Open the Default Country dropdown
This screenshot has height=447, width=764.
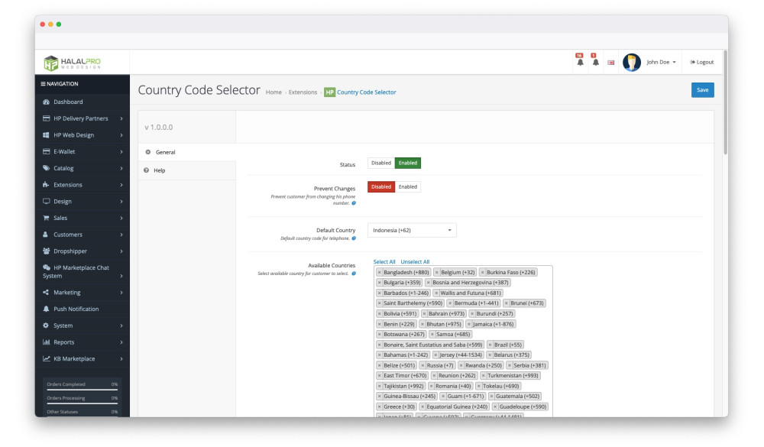coord(412,230)
